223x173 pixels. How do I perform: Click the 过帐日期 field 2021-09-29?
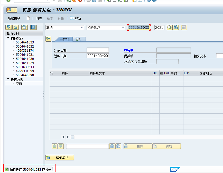pos(98,56)
